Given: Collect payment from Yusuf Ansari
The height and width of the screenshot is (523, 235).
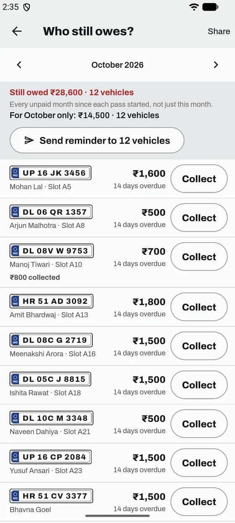Looking at the screenshot, I should (x=199, y=463).
